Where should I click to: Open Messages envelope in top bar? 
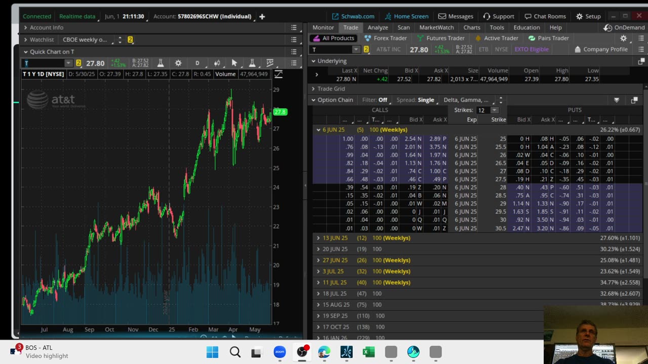[456, 16]
